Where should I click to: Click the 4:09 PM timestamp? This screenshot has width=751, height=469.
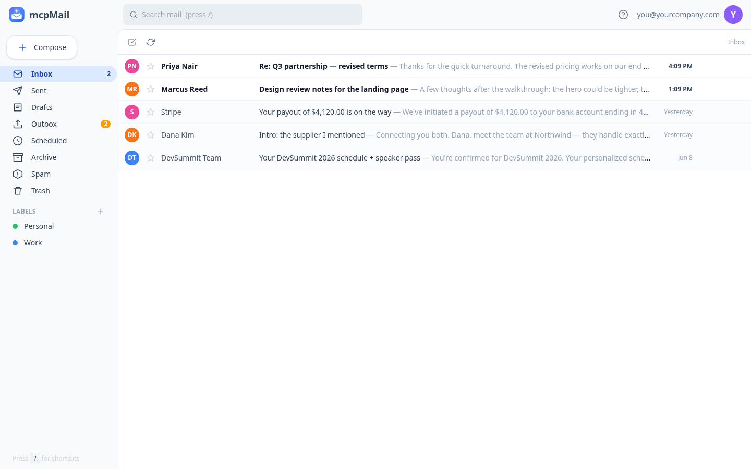680,66
